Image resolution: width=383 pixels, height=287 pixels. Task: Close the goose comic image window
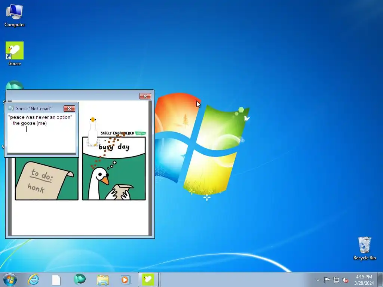[x=145, y=96]
